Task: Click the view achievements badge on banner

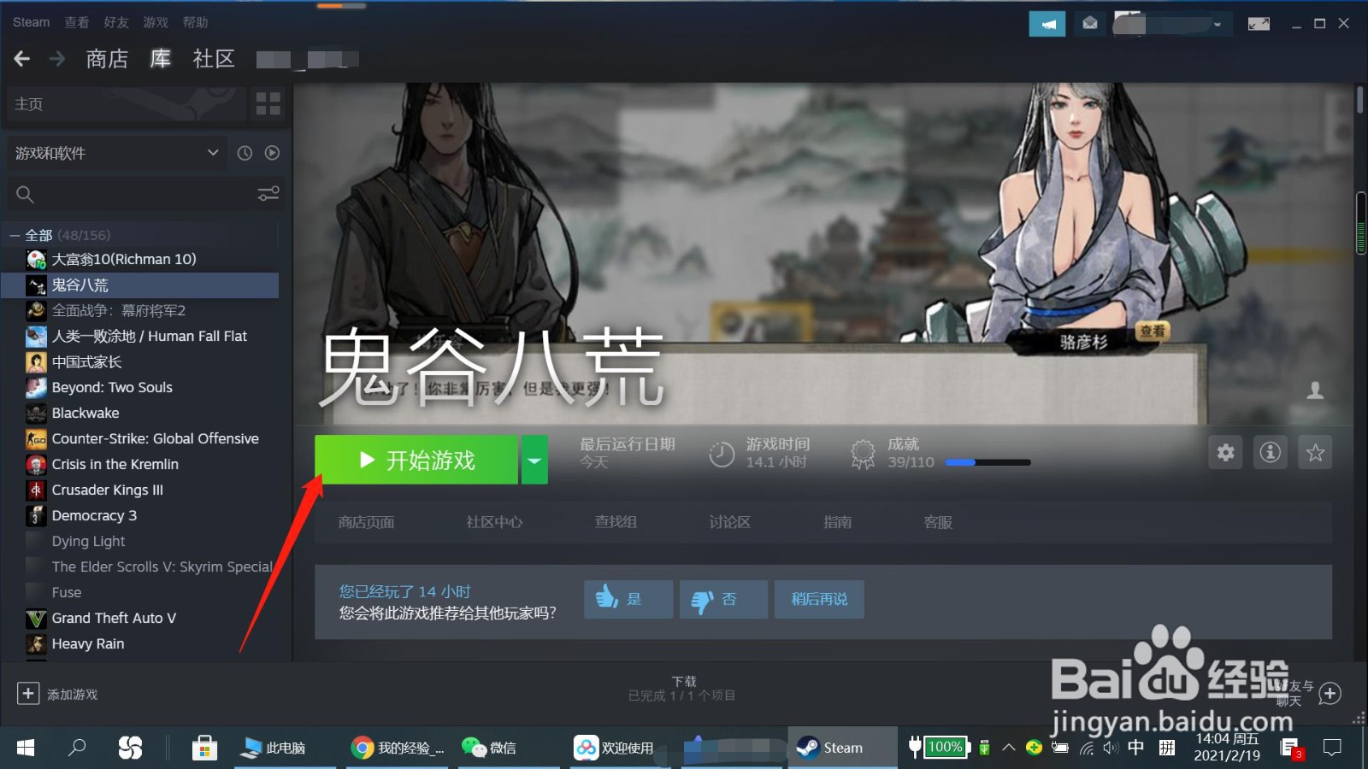Action: click(x=1153, y=331)
